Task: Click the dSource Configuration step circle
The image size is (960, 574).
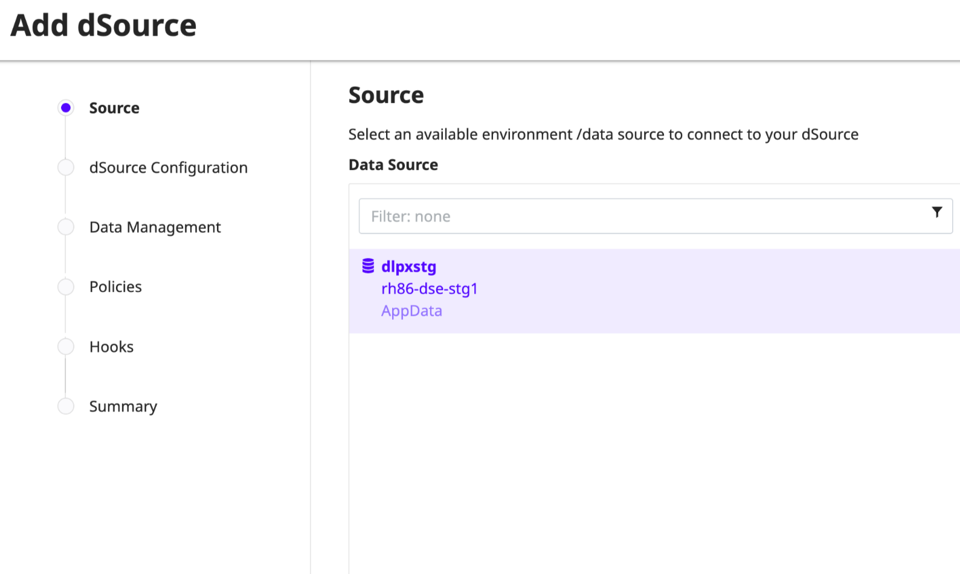Action: click(x=66, y=167)
